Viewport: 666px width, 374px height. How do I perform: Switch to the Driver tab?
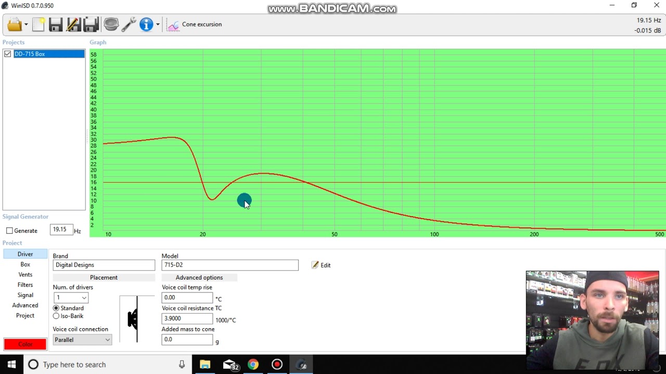tap(25, 254)
